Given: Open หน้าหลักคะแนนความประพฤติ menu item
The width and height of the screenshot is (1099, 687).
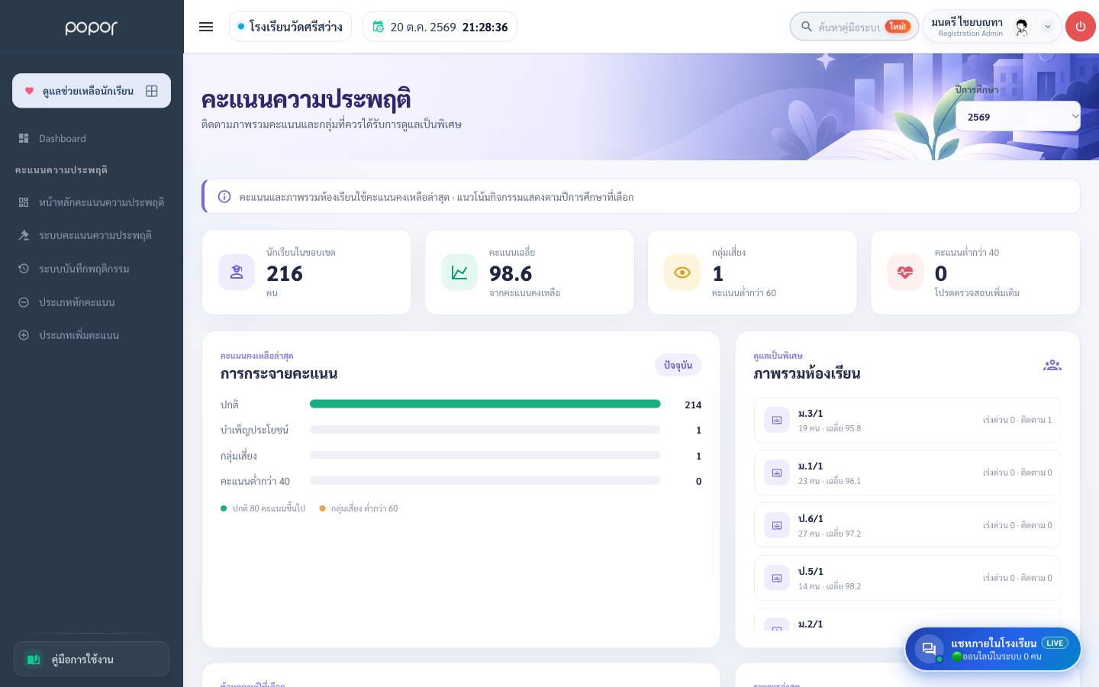Looking at the screenshot, I should coord(92,202).
